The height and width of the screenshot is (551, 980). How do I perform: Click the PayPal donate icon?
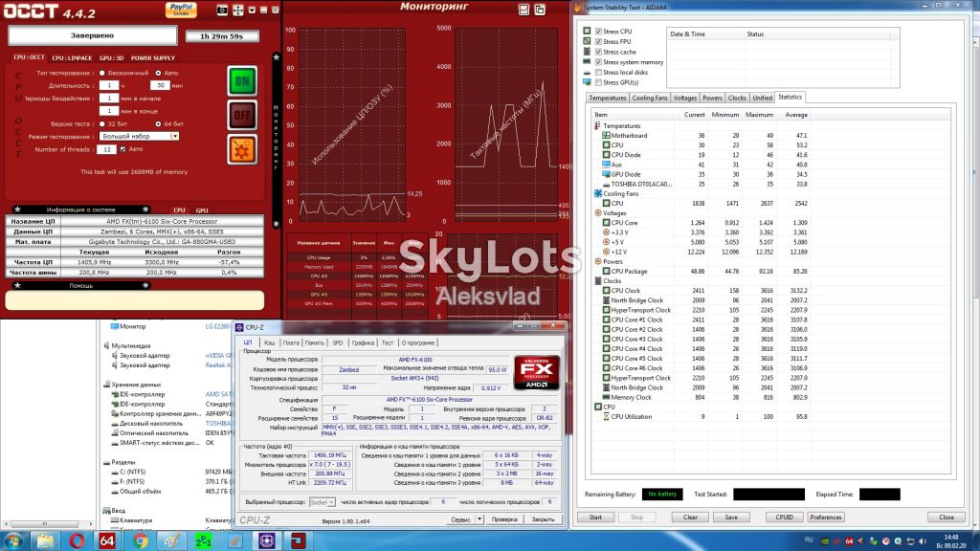tap(181, 10)
